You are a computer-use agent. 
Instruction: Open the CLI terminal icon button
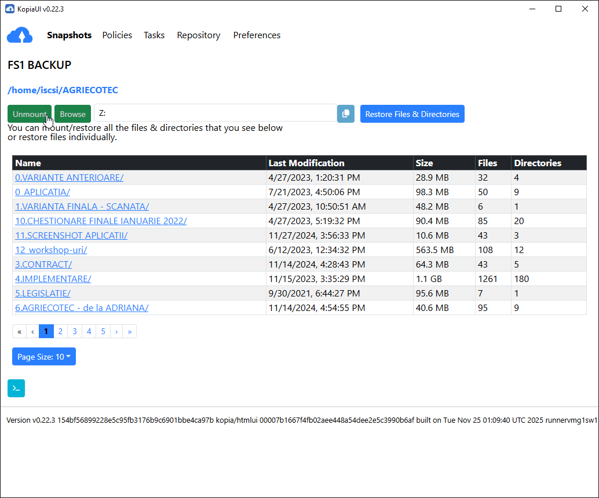tap(16, 389)
